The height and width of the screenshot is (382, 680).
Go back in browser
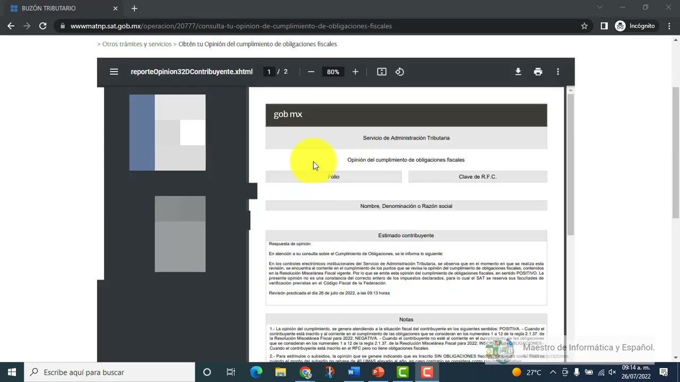pyautogui.click(x=11, y=25)
